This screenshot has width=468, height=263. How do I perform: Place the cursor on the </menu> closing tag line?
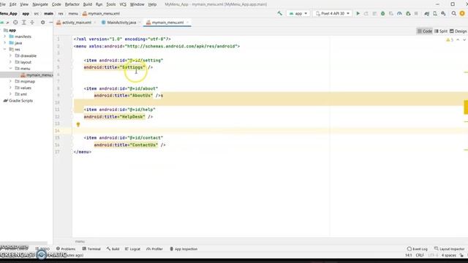83,152
